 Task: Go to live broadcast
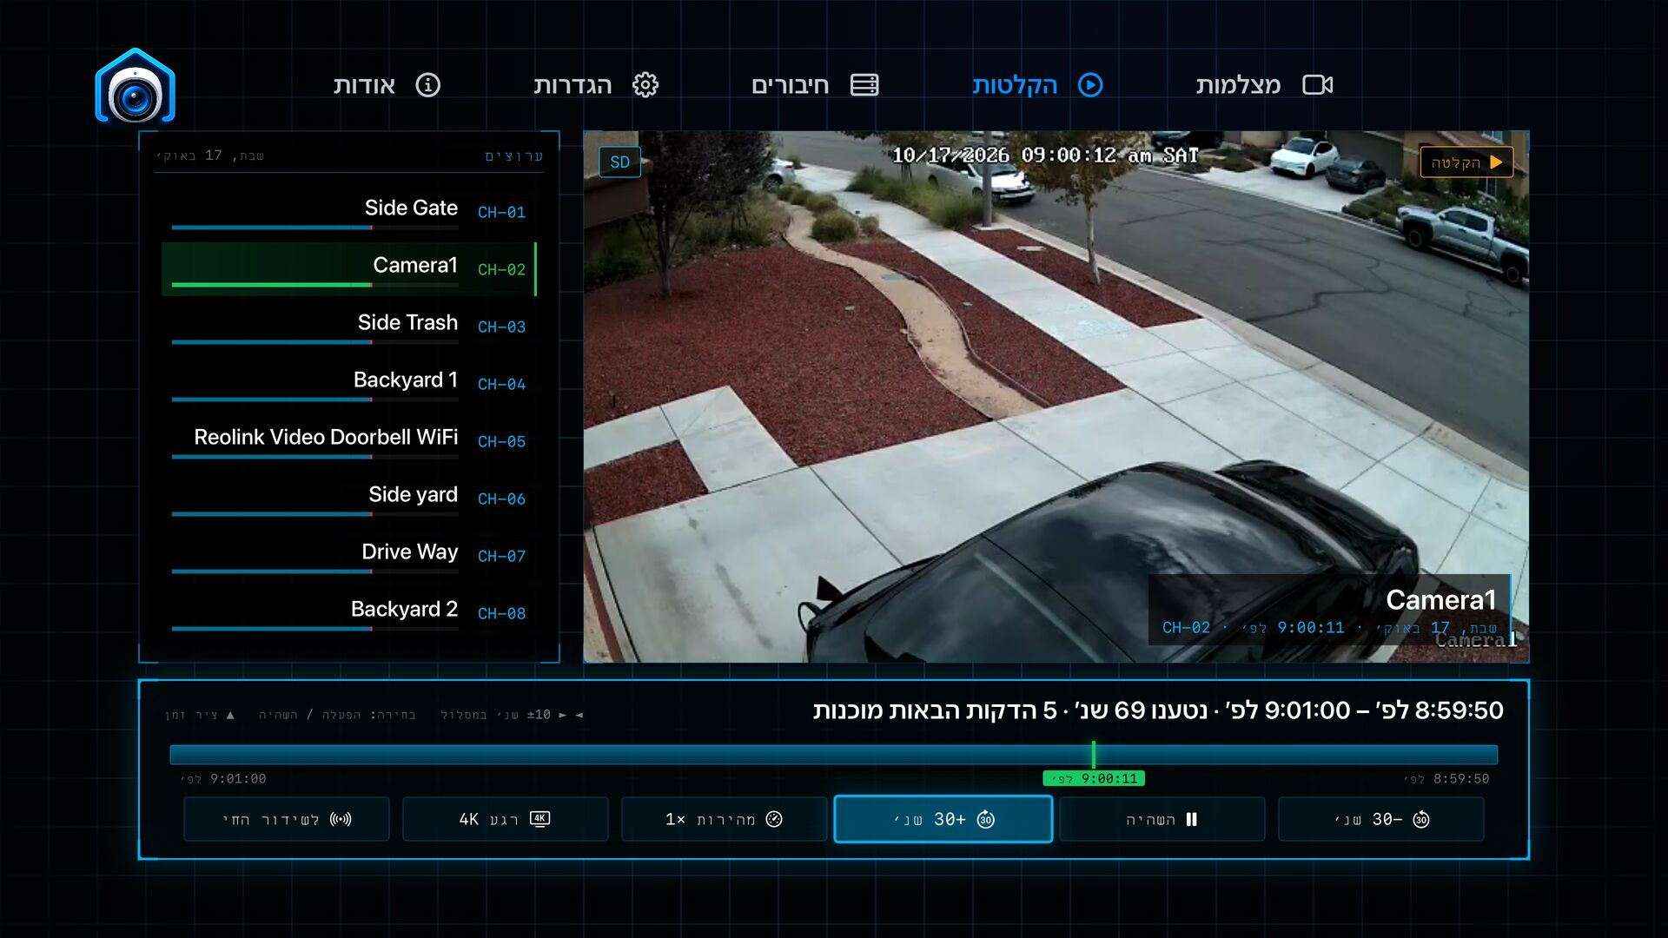tap(286, 819)
